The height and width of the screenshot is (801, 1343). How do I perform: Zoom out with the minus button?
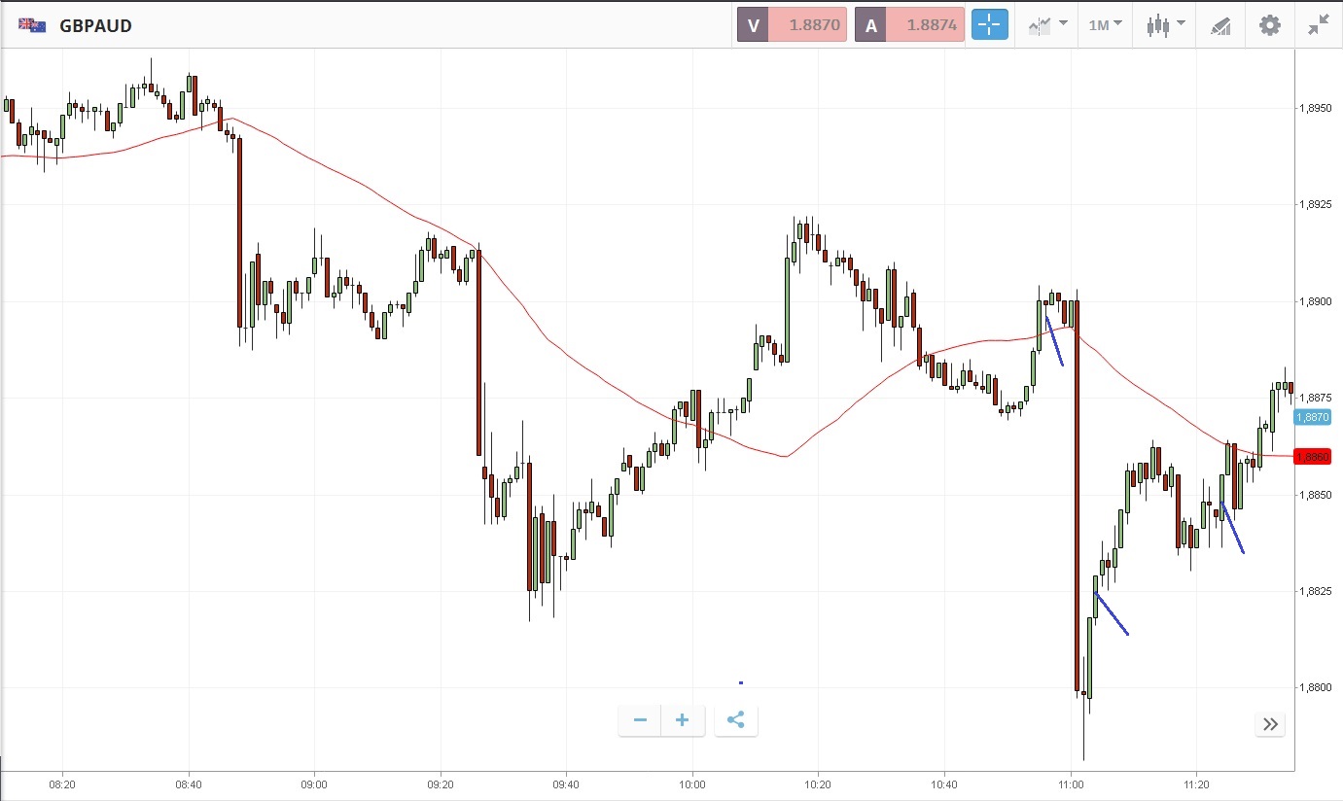(640, 720)
